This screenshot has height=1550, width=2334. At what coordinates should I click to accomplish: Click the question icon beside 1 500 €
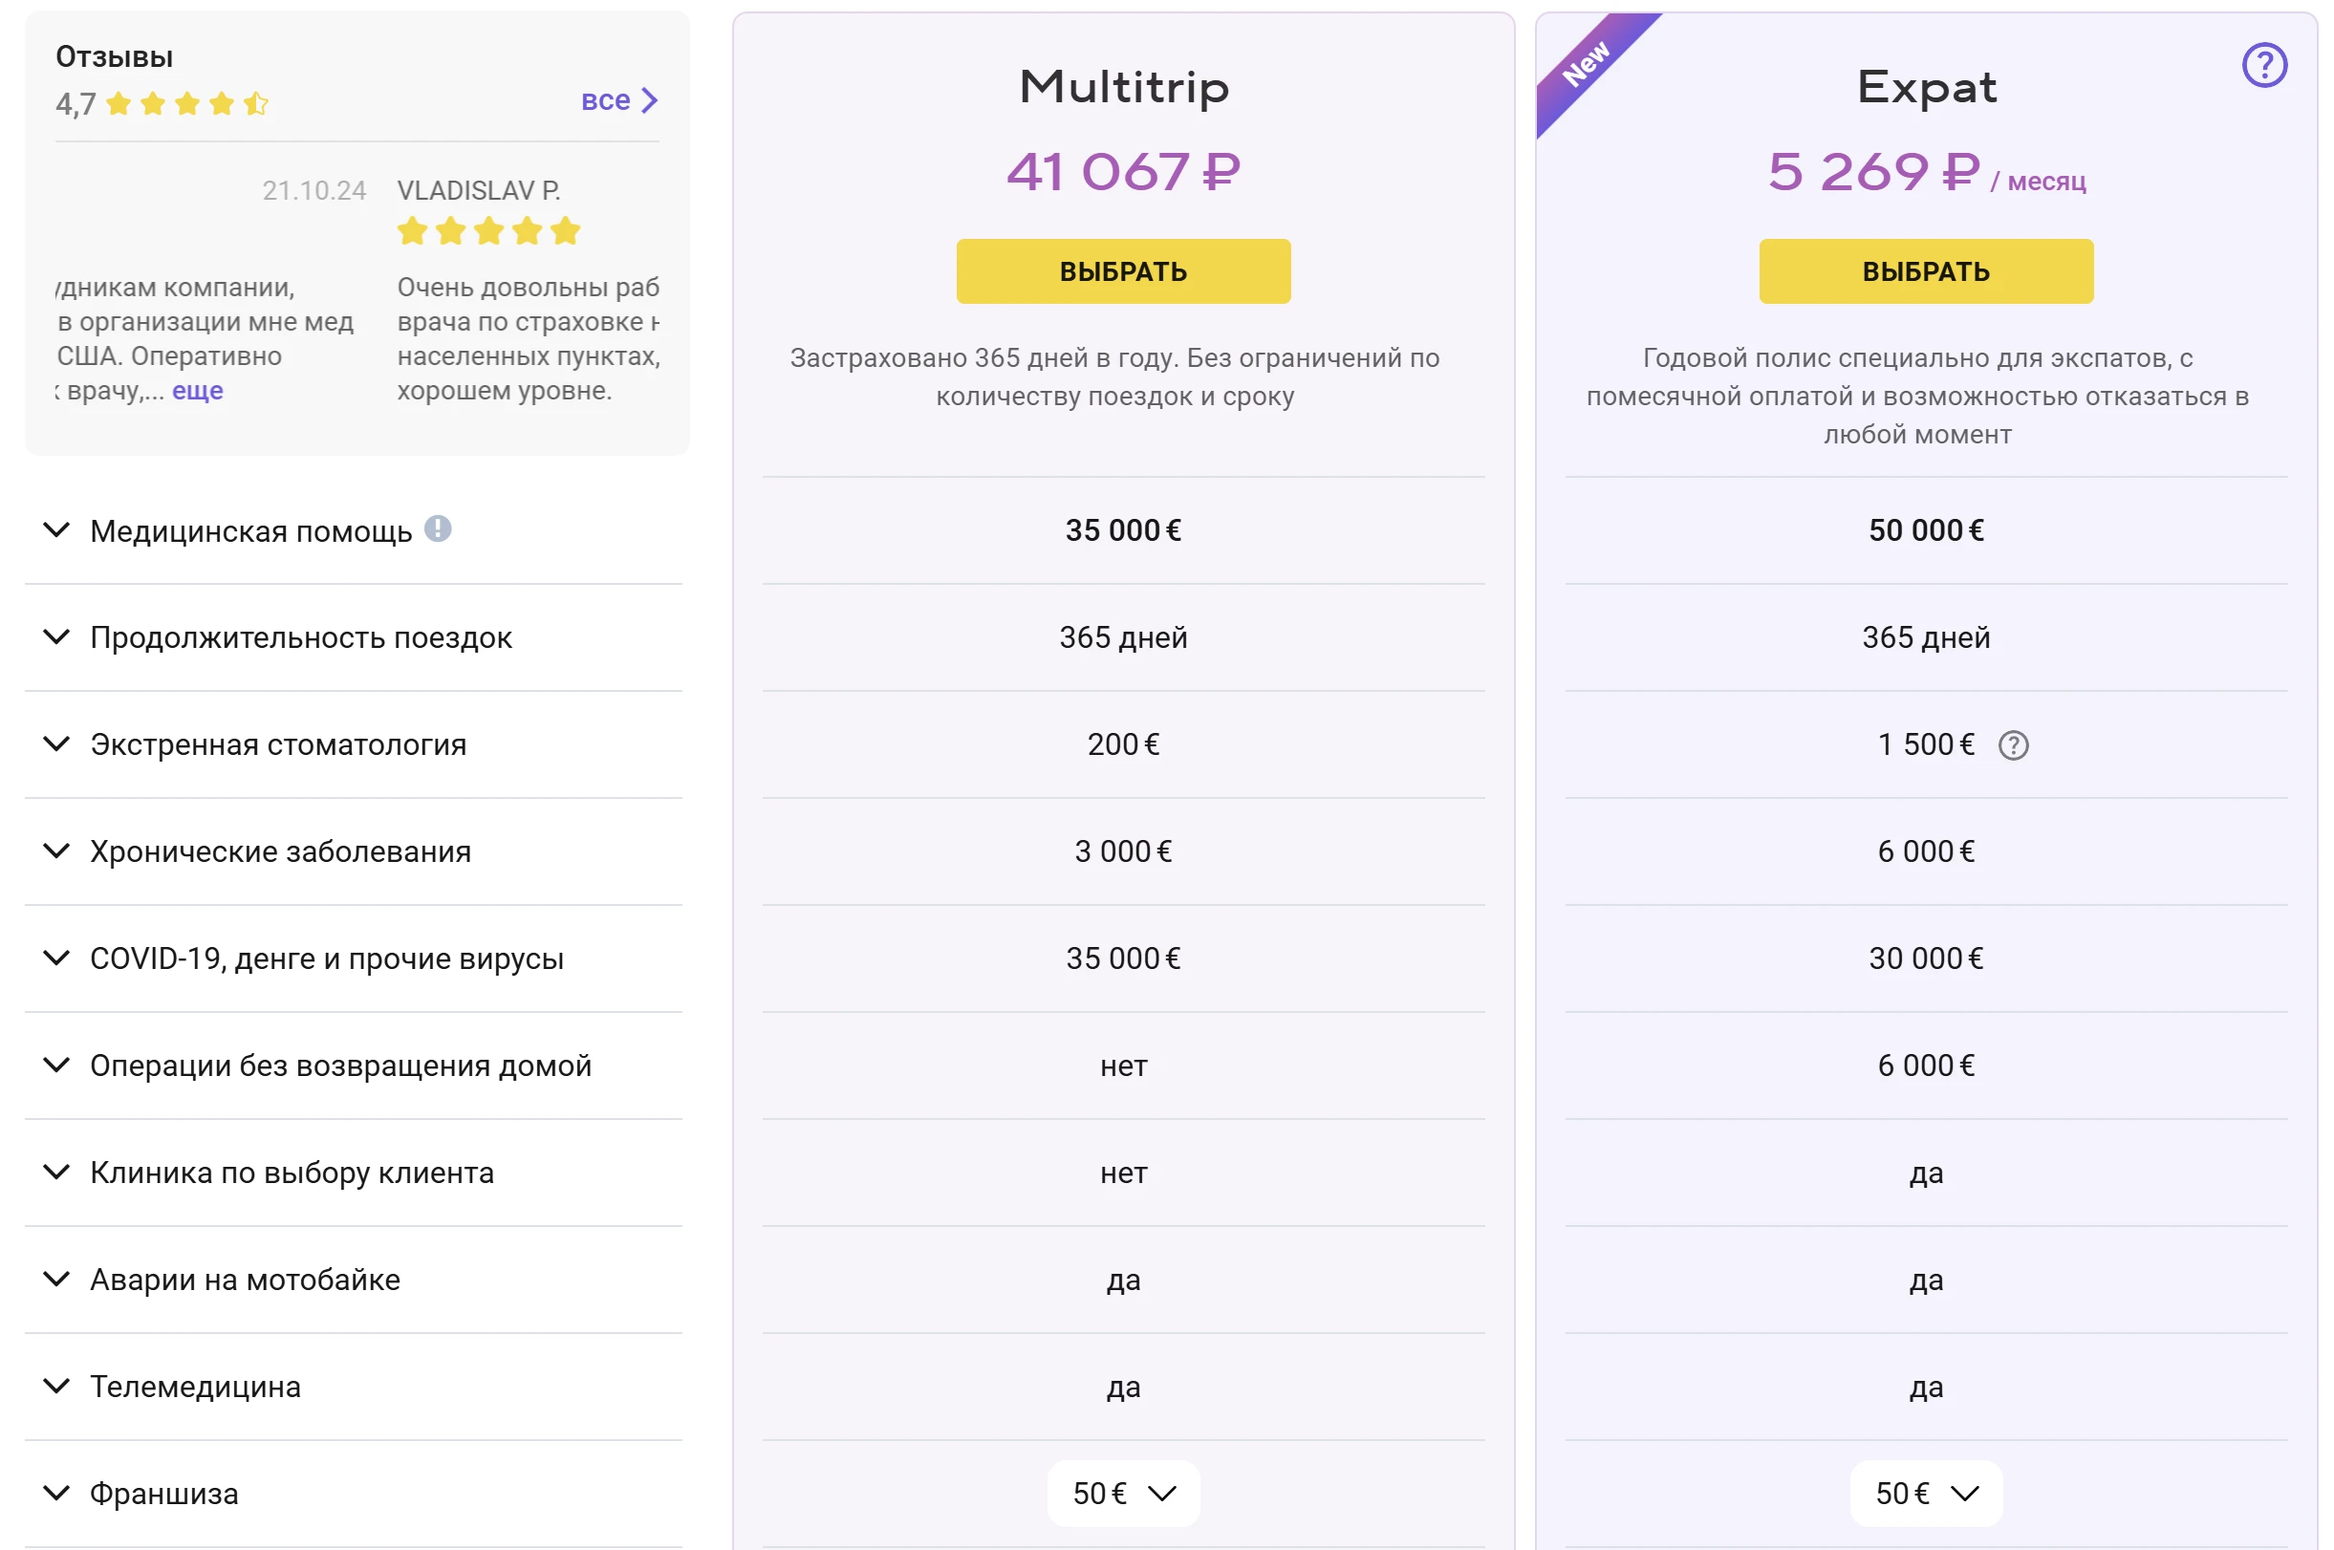point(2013,745)
